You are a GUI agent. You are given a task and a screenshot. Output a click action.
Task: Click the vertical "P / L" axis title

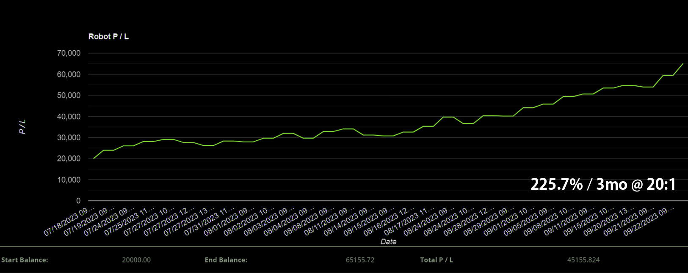[x=23, y=127]
